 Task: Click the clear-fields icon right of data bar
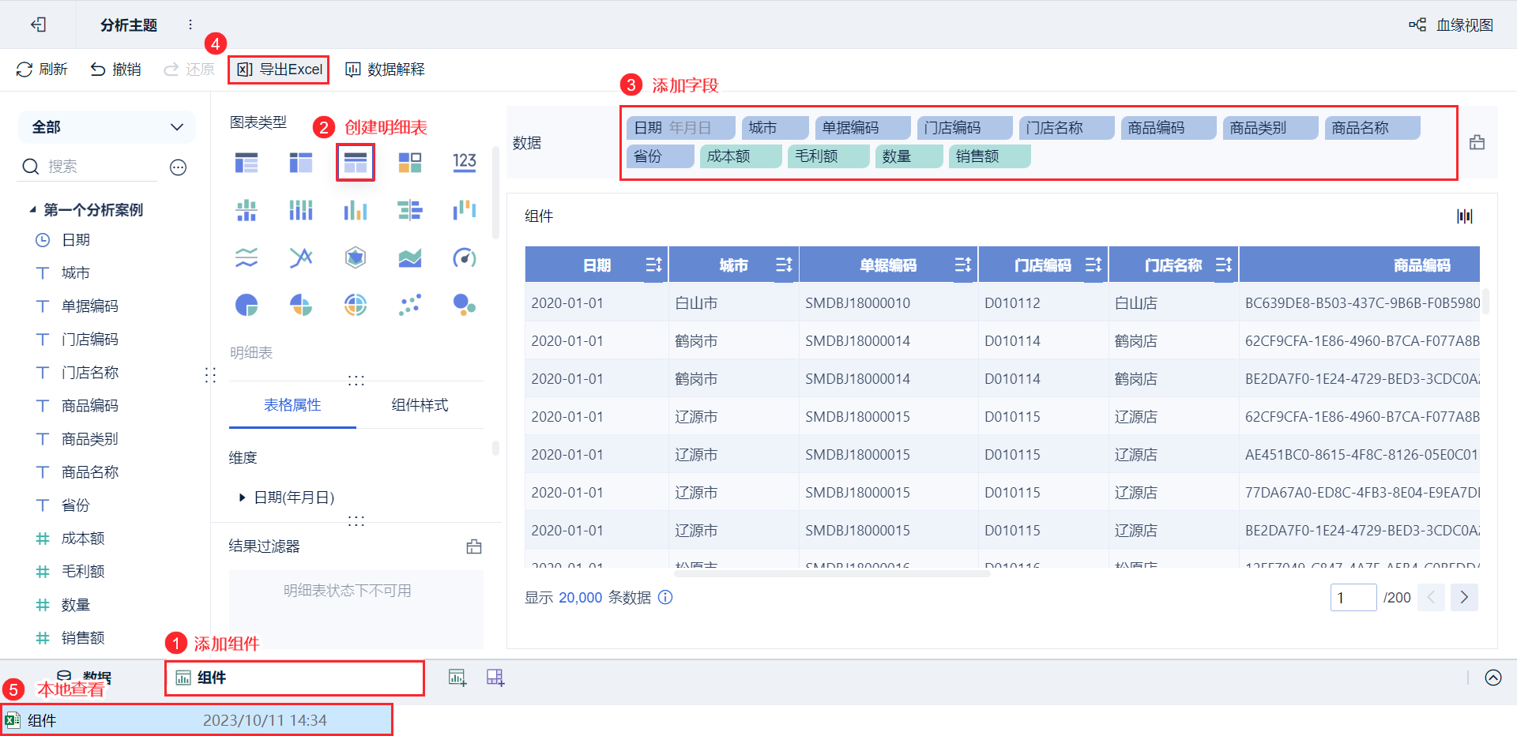(x=1477, y=143)
